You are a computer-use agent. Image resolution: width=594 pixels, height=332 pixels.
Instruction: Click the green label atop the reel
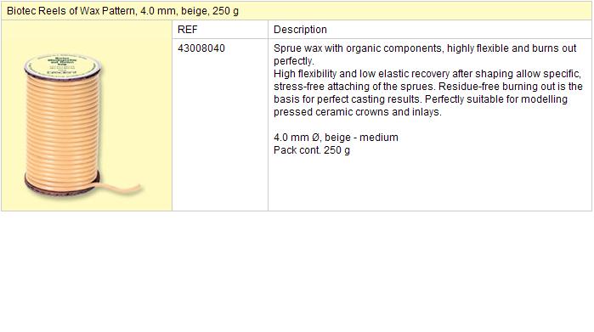(x=63, y=65)
